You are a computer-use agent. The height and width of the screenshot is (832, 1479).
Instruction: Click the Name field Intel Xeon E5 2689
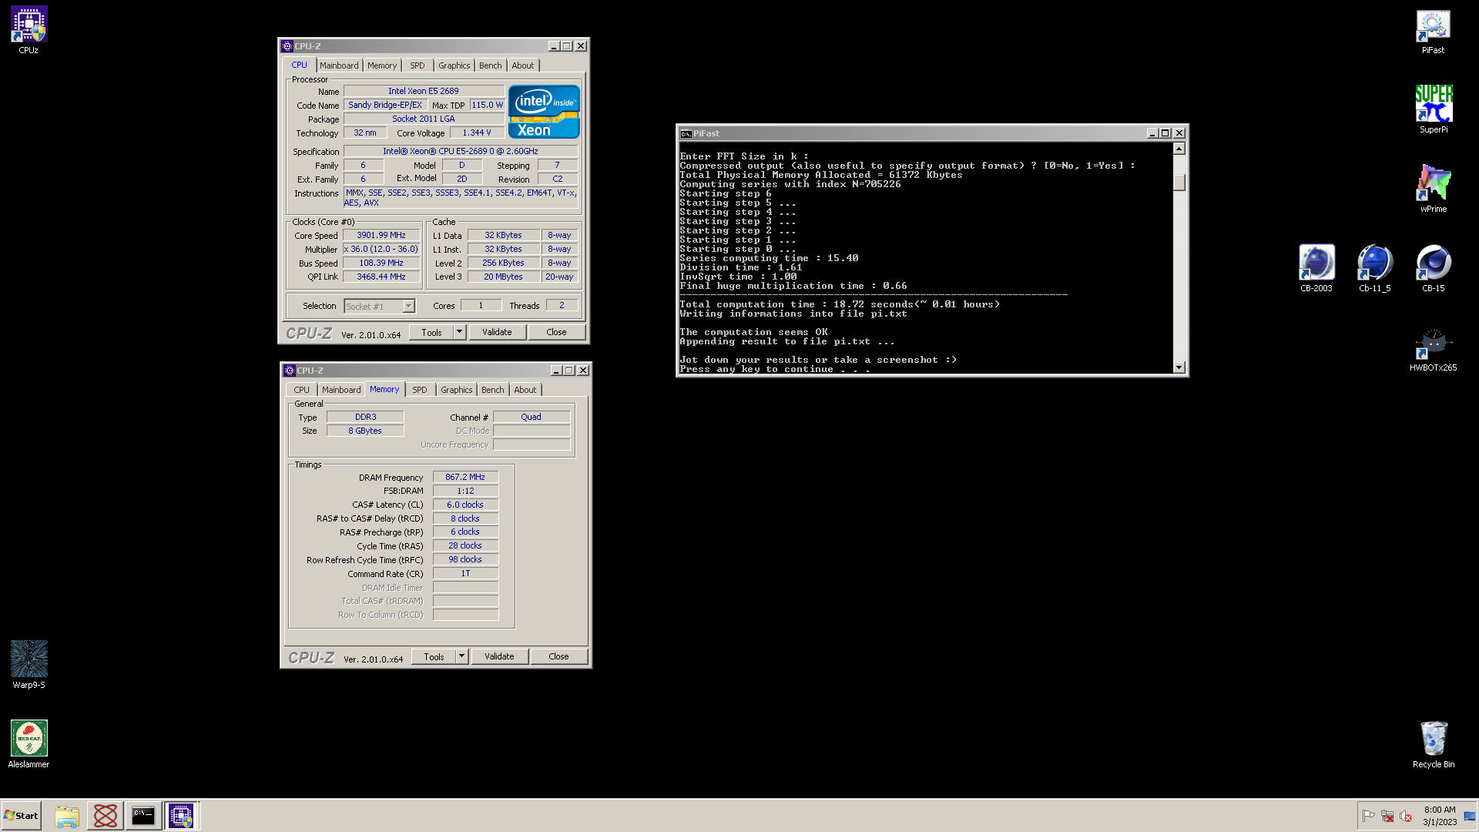423,91
